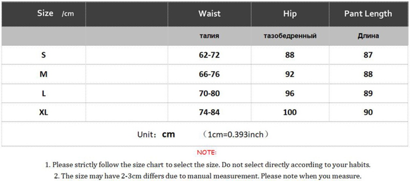Click the Size column header
Screen dimensions: 410x181
pyautogui.click(x=45, y=13)
